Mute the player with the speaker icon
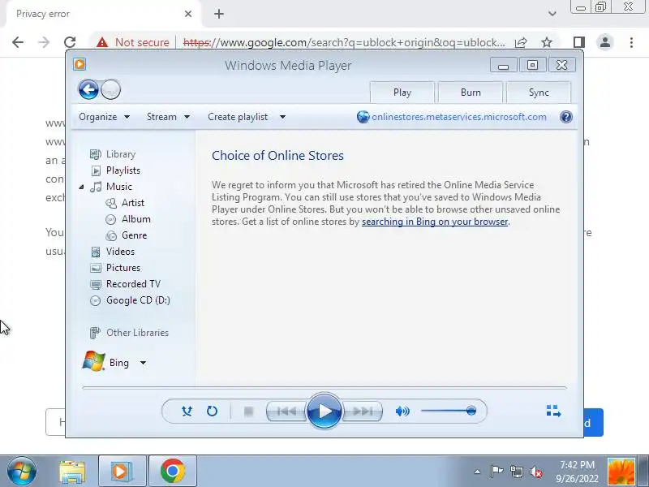The height and width of the screenshot is (487, 649). point(402,411)
